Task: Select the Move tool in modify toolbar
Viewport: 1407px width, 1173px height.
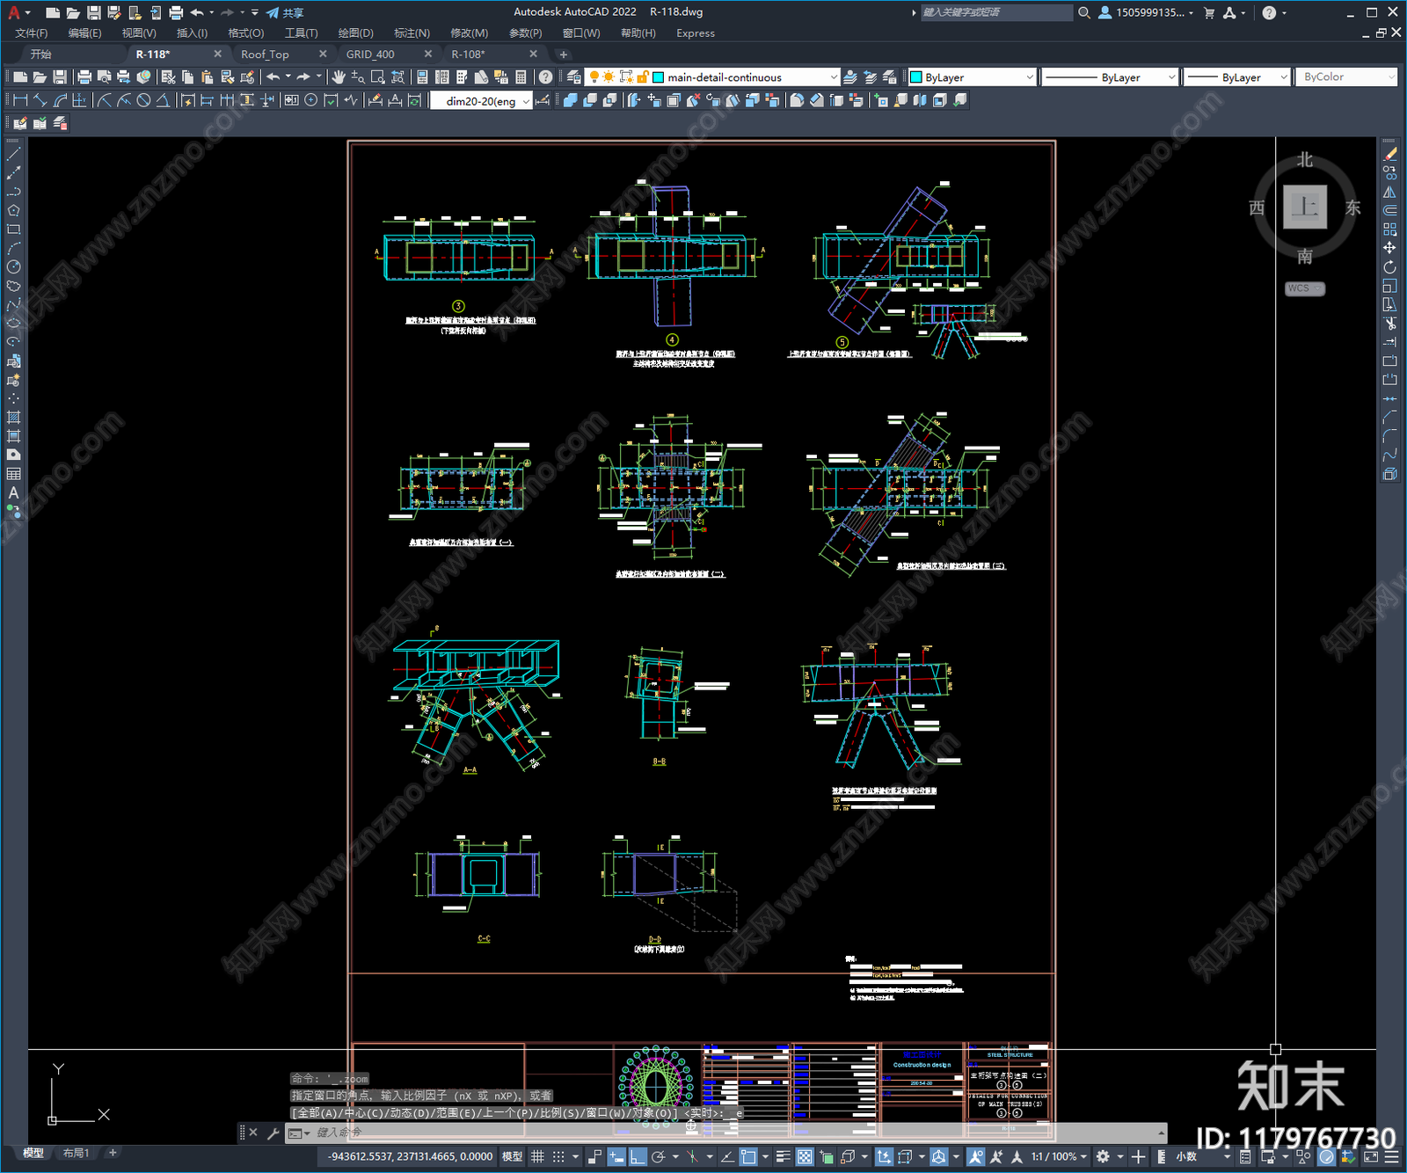Action: 1389,248
